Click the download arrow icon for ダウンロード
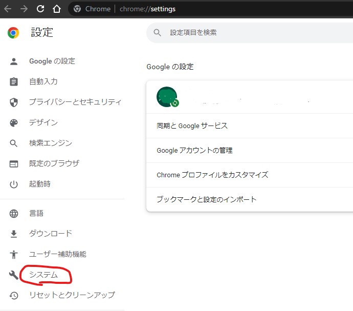The image size is (353, 311). tap(14, 234)
